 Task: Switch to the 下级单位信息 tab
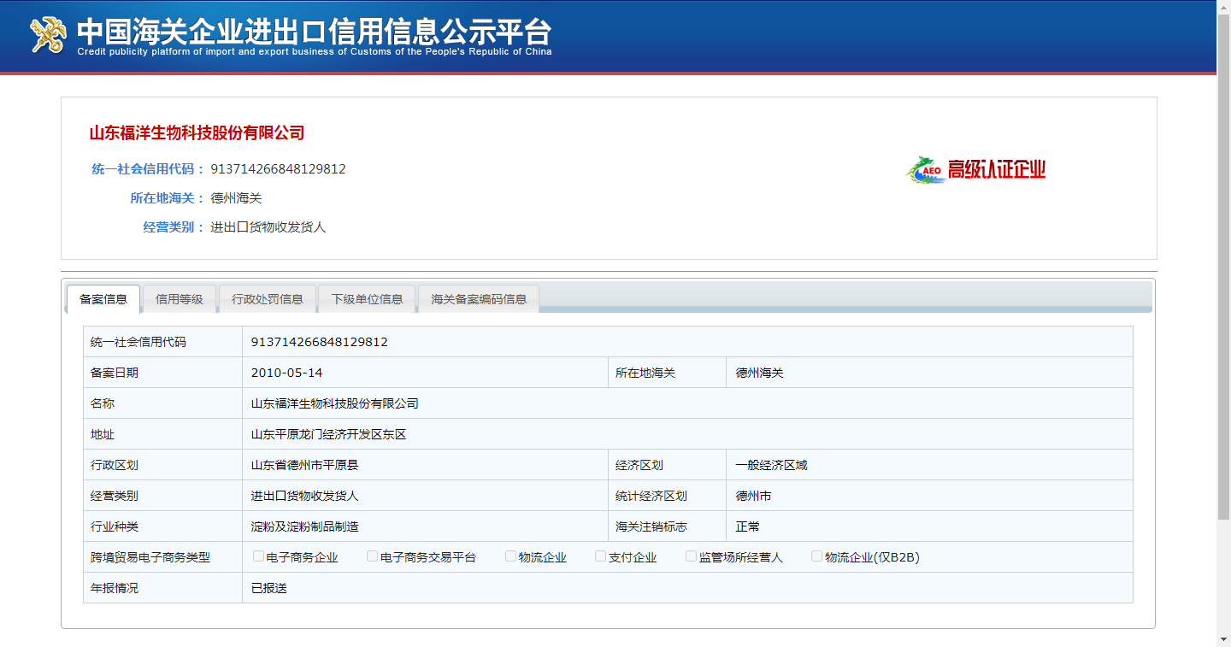point(367,299)
